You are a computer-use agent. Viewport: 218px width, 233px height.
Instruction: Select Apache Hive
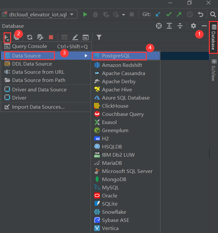126,90
